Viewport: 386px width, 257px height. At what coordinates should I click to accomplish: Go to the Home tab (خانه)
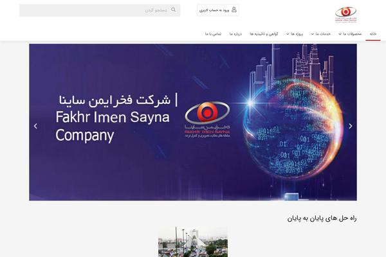(373, 34)
